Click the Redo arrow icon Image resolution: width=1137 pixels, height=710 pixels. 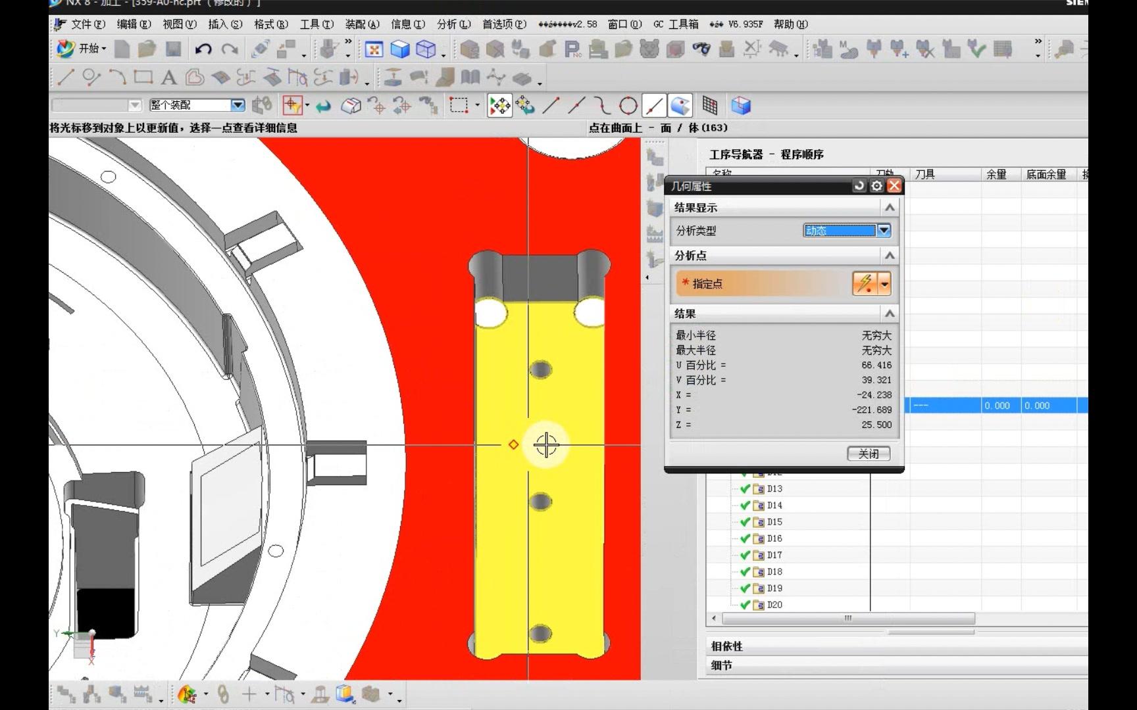point(230,49)
